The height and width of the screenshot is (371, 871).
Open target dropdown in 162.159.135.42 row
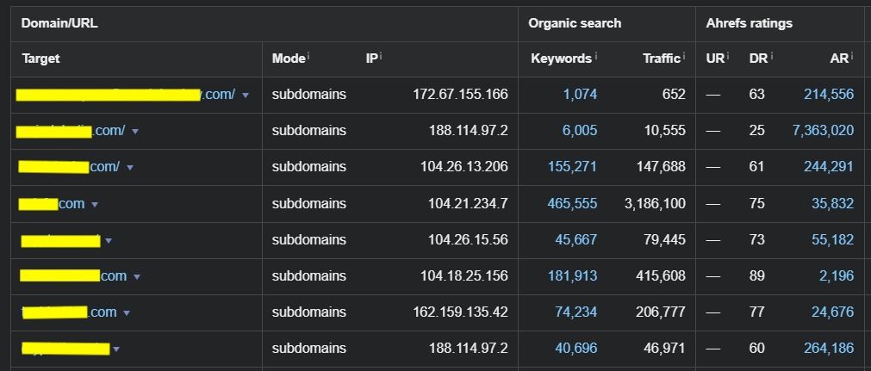click(126, 313)
